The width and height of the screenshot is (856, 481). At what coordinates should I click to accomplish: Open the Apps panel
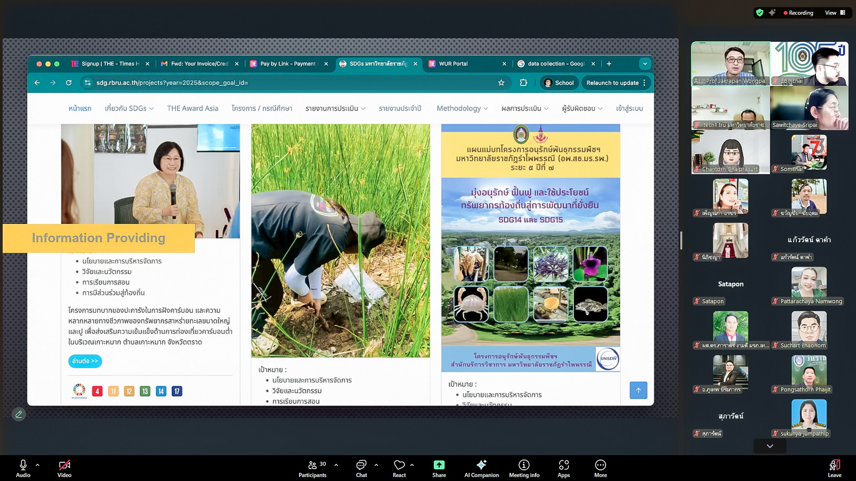click(563, 468)
